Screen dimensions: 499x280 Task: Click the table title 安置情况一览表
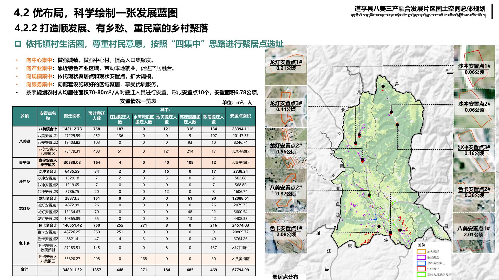pyautogui.click(x=138, y=101)
